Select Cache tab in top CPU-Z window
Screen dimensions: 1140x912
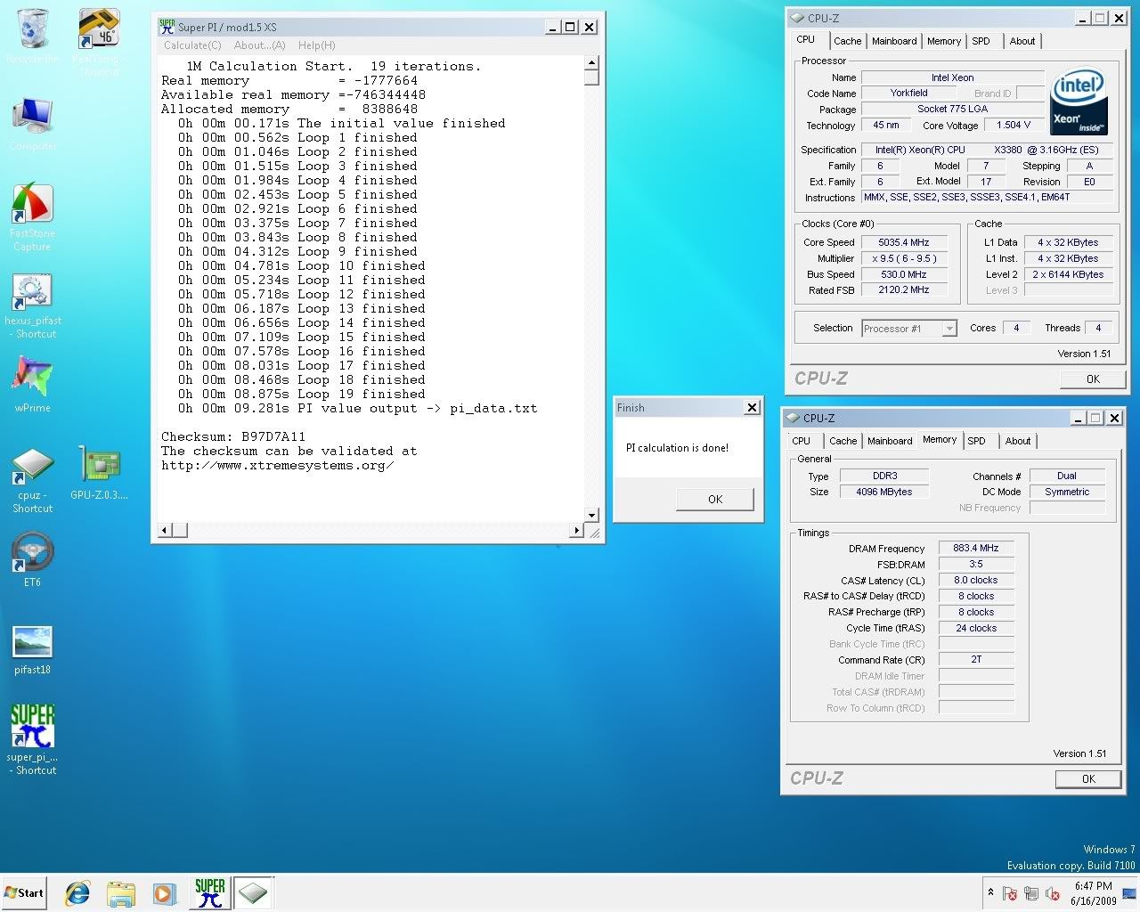[847, 41]
